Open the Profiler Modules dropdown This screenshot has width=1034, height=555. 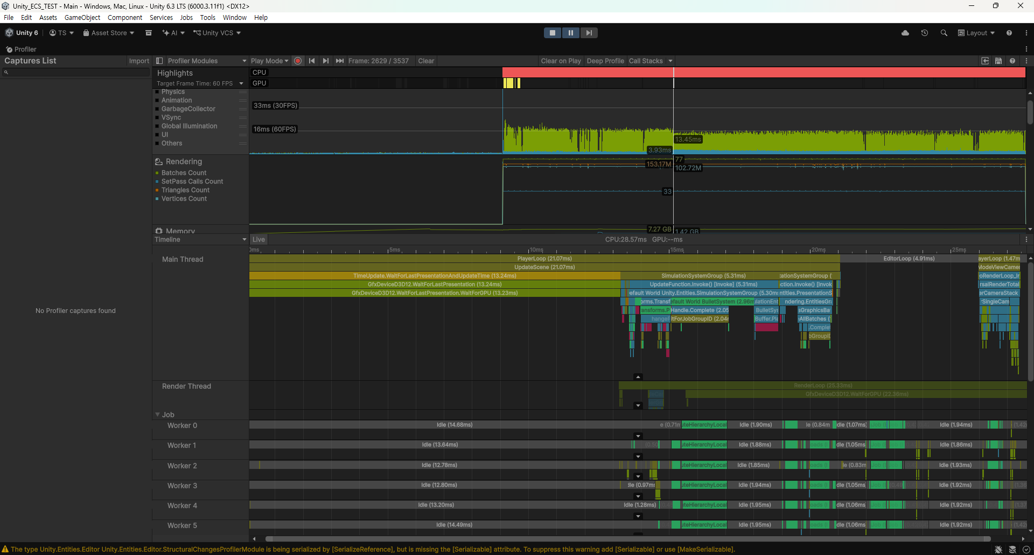[x=201, y=61]
